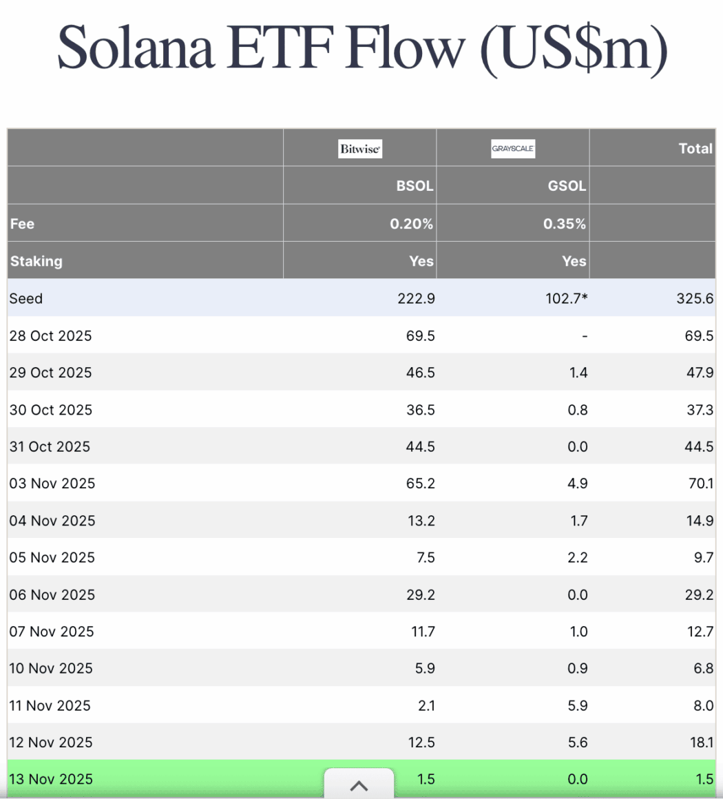Click the Solana ETF Flow title
This screenshot has height=799, width=723.
362,47
